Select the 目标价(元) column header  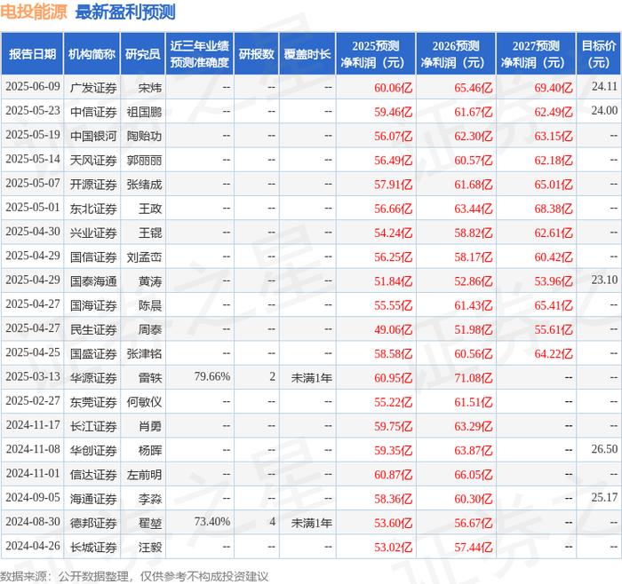(x=599, y=53)
